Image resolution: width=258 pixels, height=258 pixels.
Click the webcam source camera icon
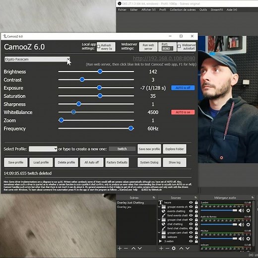point(163,237)
